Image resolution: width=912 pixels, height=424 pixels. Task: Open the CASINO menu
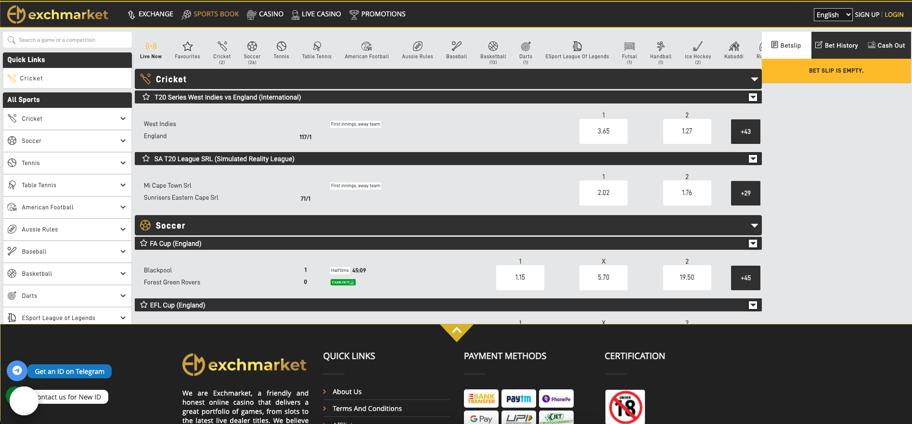[x=265, y=14]
